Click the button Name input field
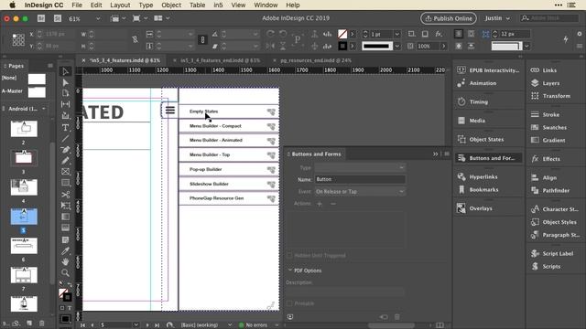 tap(360, 179)
